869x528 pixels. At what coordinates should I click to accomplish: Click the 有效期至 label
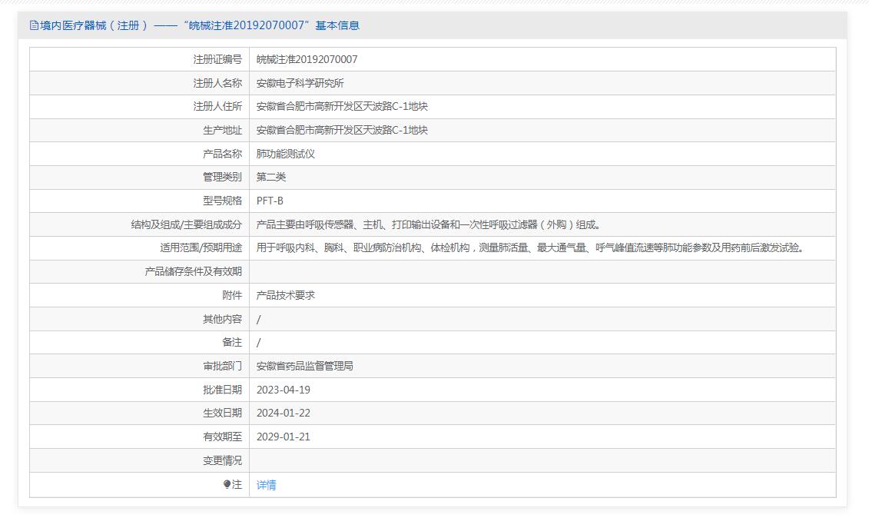tap(222, 437)
